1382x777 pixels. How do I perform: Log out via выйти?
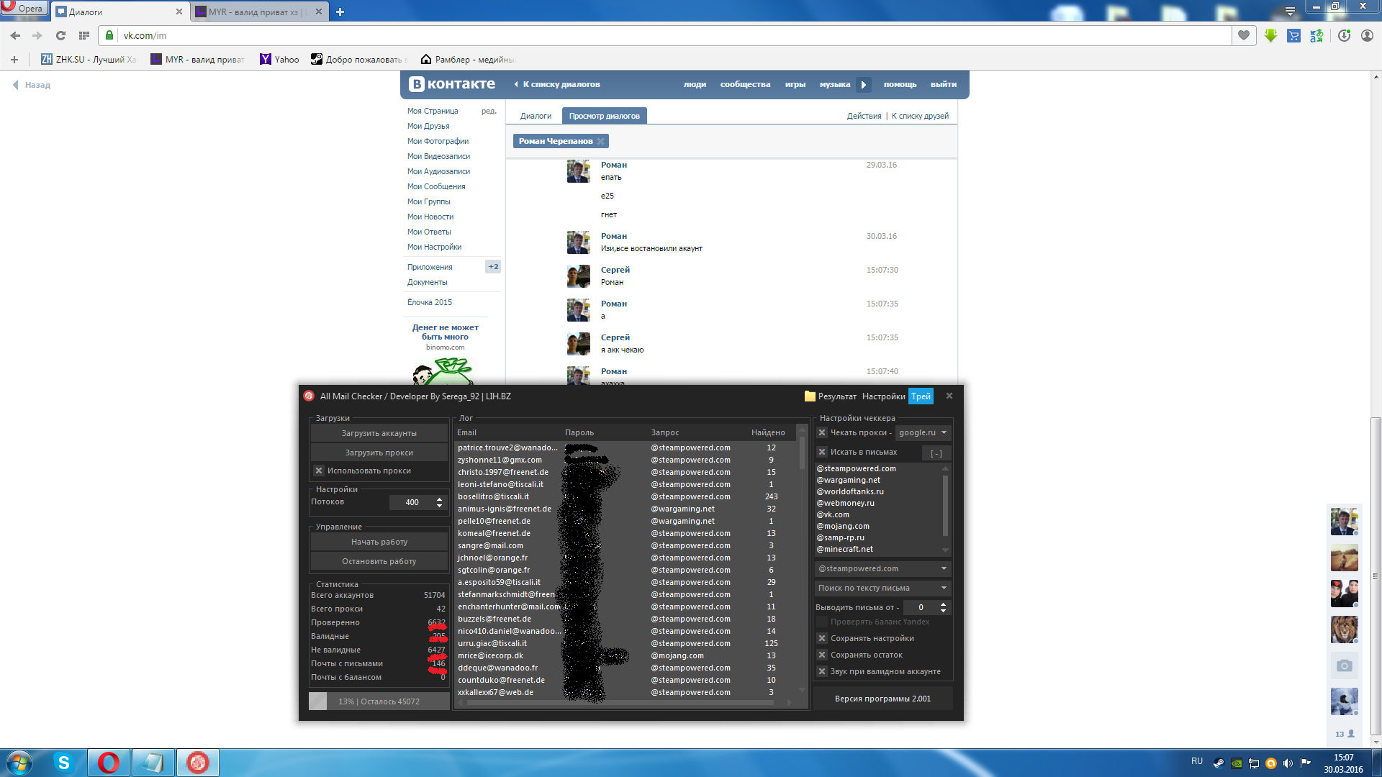pos(943,84)
